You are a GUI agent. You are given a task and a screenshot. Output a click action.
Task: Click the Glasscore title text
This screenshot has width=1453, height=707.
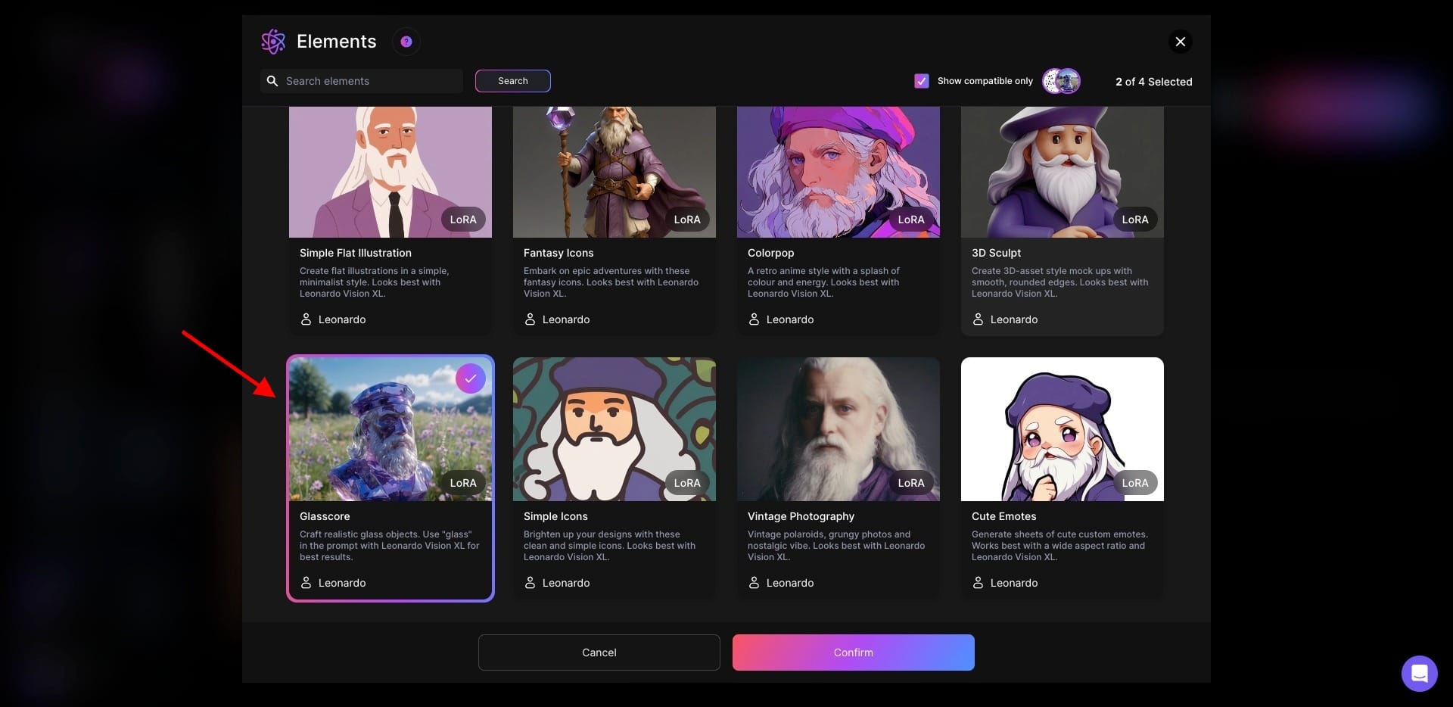tap(325, 516)
